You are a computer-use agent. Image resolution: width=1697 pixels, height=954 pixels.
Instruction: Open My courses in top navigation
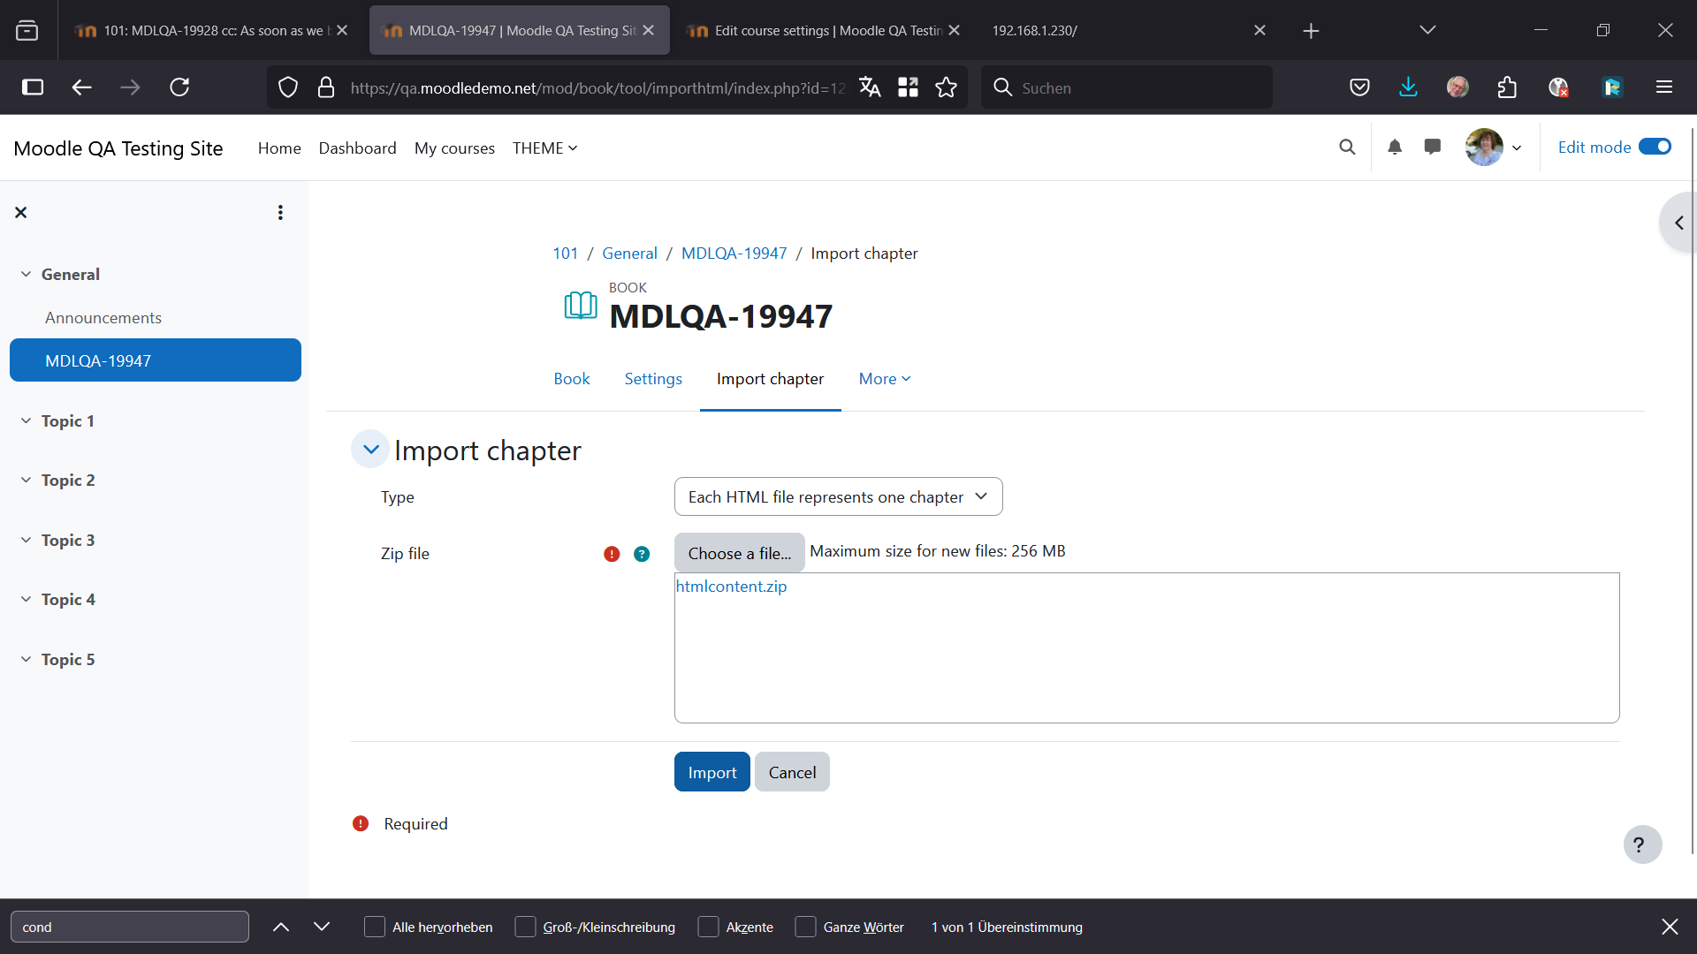point(454,148)
